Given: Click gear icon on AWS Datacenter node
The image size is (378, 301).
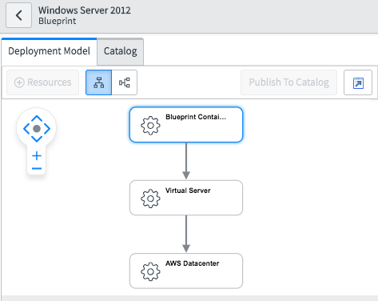Looking at the screenshot, I should pos(150,271).
